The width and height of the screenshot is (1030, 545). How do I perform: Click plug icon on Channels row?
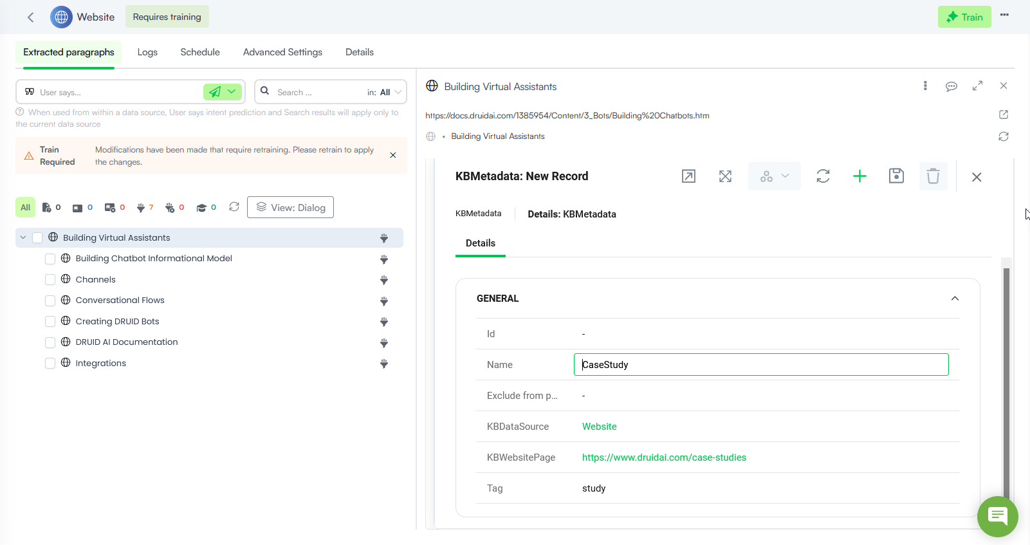click(384, 280)
